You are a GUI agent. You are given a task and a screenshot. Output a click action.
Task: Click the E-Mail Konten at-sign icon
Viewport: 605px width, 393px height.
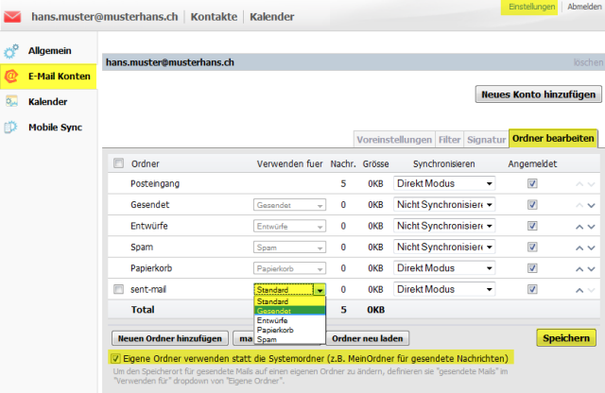coord(11,76)
